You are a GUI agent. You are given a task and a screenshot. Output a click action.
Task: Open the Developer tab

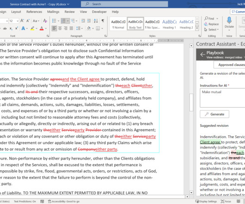99,12
